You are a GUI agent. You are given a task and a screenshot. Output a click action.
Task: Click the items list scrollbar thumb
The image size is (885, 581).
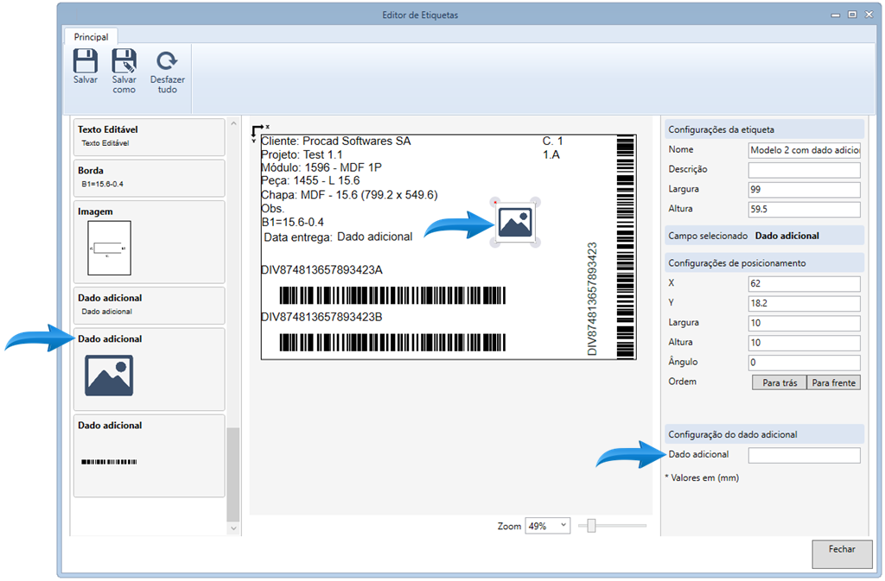(x=233, y=475)
